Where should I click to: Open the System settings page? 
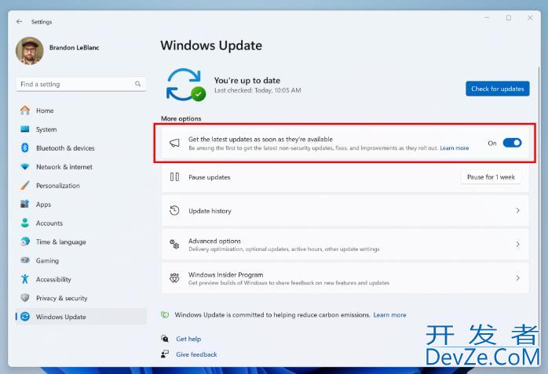click(x=46, y=129)
